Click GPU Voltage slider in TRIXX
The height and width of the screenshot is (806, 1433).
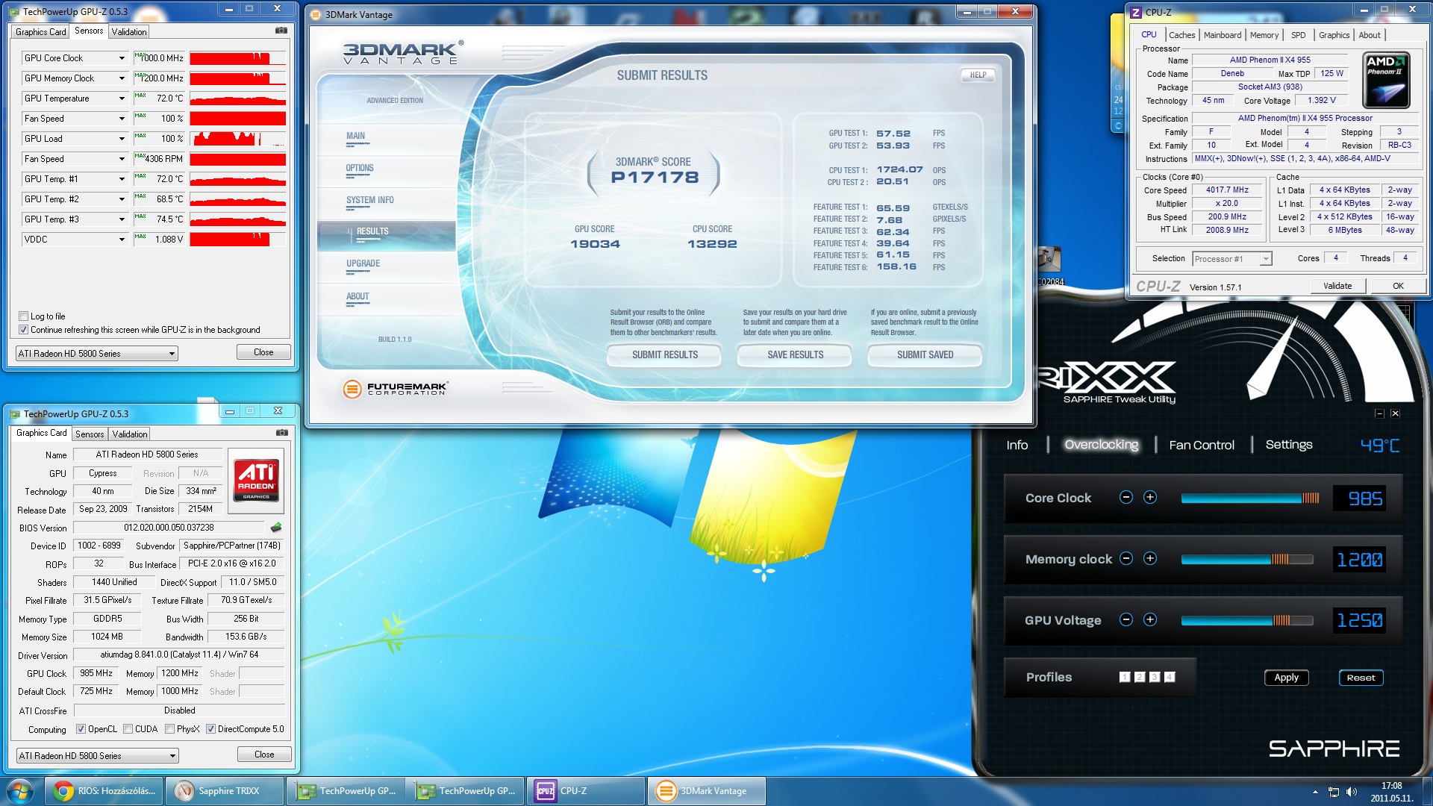pos(1246,620)
